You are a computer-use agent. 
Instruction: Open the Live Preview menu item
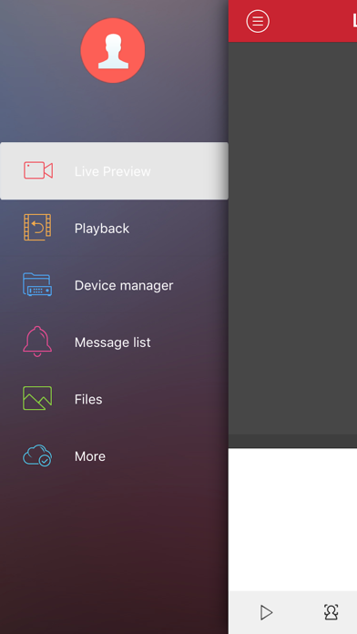coord(115,170)
